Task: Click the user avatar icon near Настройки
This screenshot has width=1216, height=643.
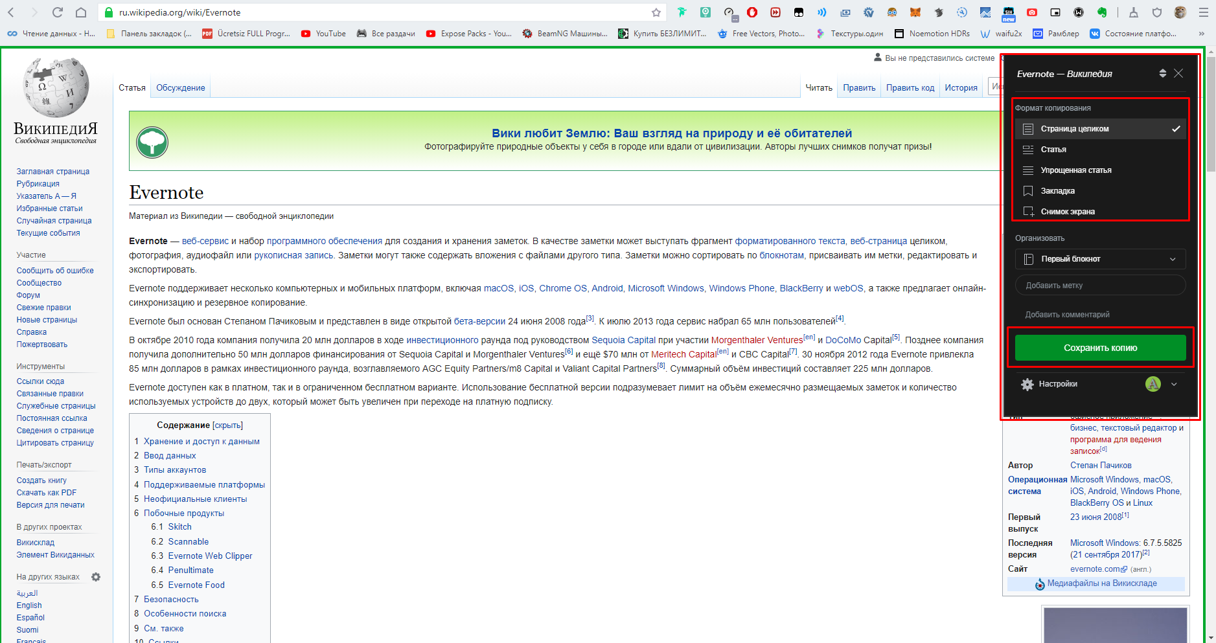Action: [x=1153, y=384]
